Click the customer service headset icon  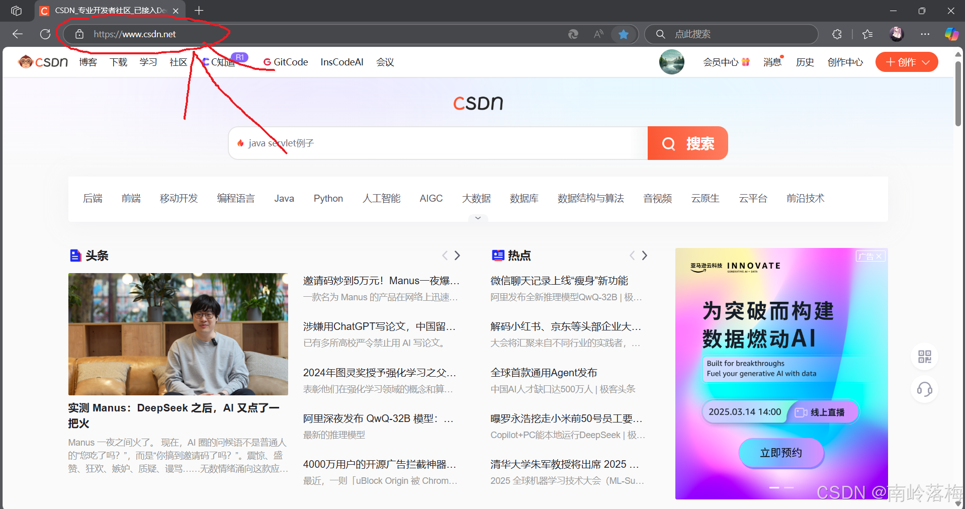[x=924, y=389]
